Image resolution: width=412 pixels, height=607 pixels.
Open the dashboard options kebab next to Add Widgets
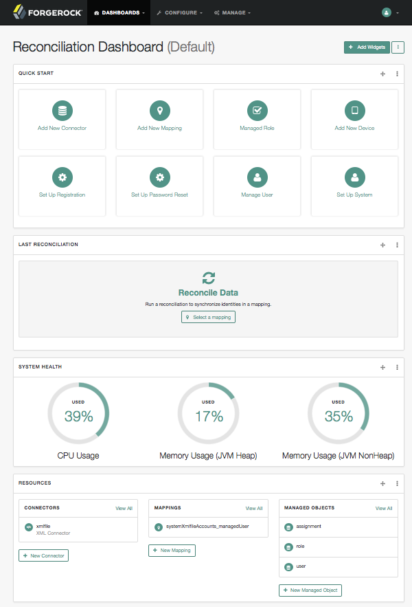click(x=398, y=47)
